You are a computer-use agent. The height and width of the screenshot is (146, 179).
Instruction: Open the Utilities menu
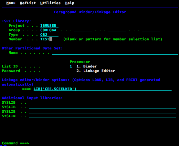[x=50, y=3]
